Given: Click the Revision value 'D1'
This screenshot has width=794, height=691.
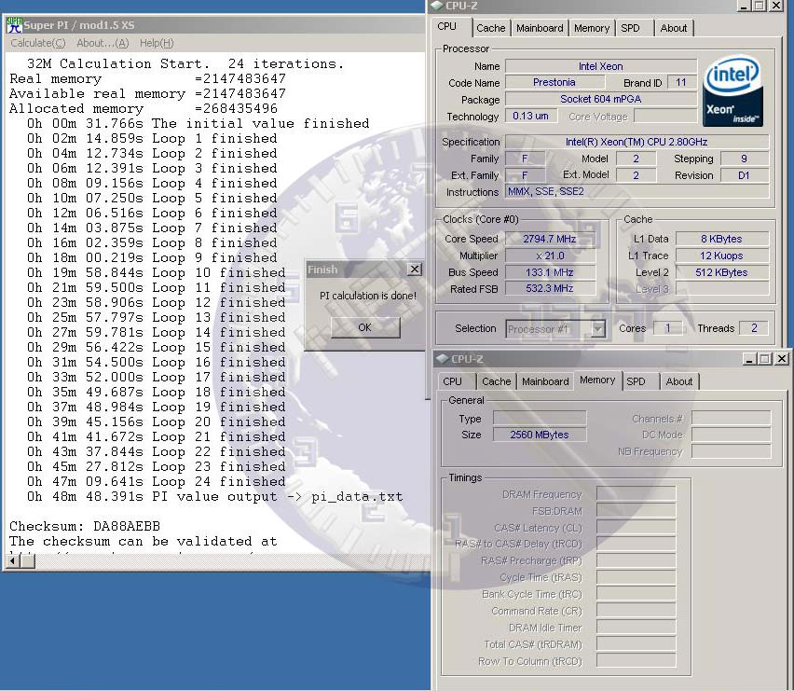Looking at the screenshot, I should [744, 175].
